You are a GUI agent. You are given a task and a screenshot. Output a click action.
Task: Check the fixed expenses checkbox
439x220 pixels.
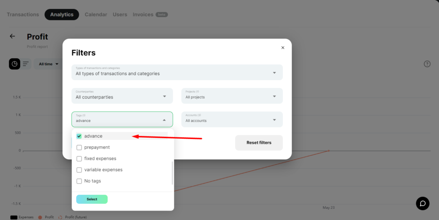tap(79, 158)
